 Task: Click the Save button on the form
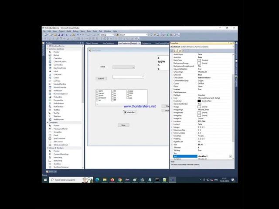pos(123,125)
